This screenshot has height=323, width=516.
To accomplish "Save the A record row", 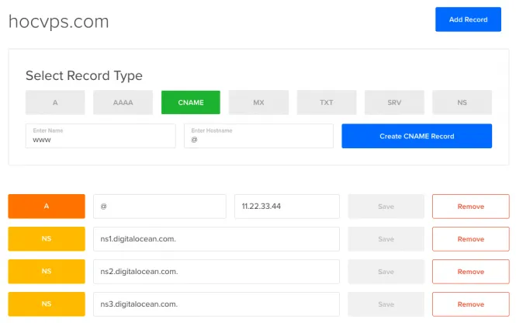I will (x=386, y=207).
